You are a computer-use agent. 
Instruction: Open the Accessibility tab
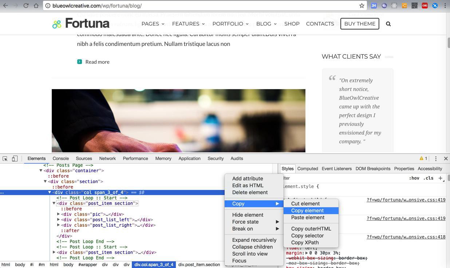point(430,169)
